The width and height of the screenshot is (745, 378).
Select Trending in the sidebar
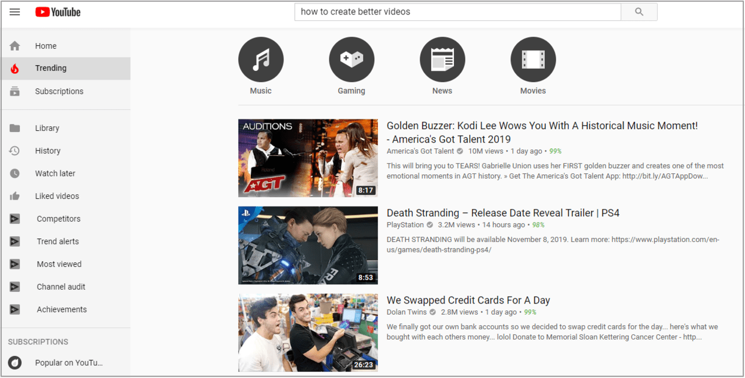pyautogui.click(x=66, y=68)
